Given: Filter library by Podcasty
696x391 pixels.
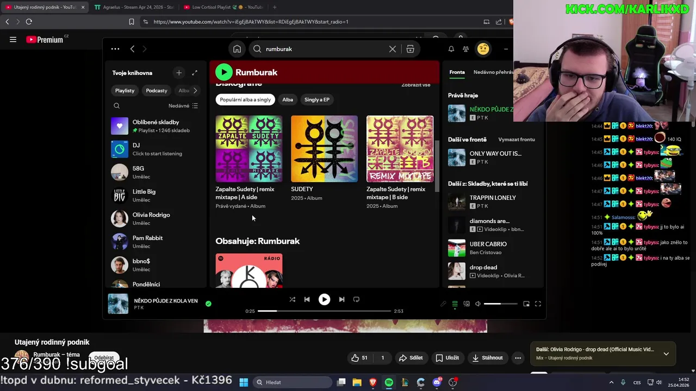Looking at the screenshot, I should click(157, 91).
